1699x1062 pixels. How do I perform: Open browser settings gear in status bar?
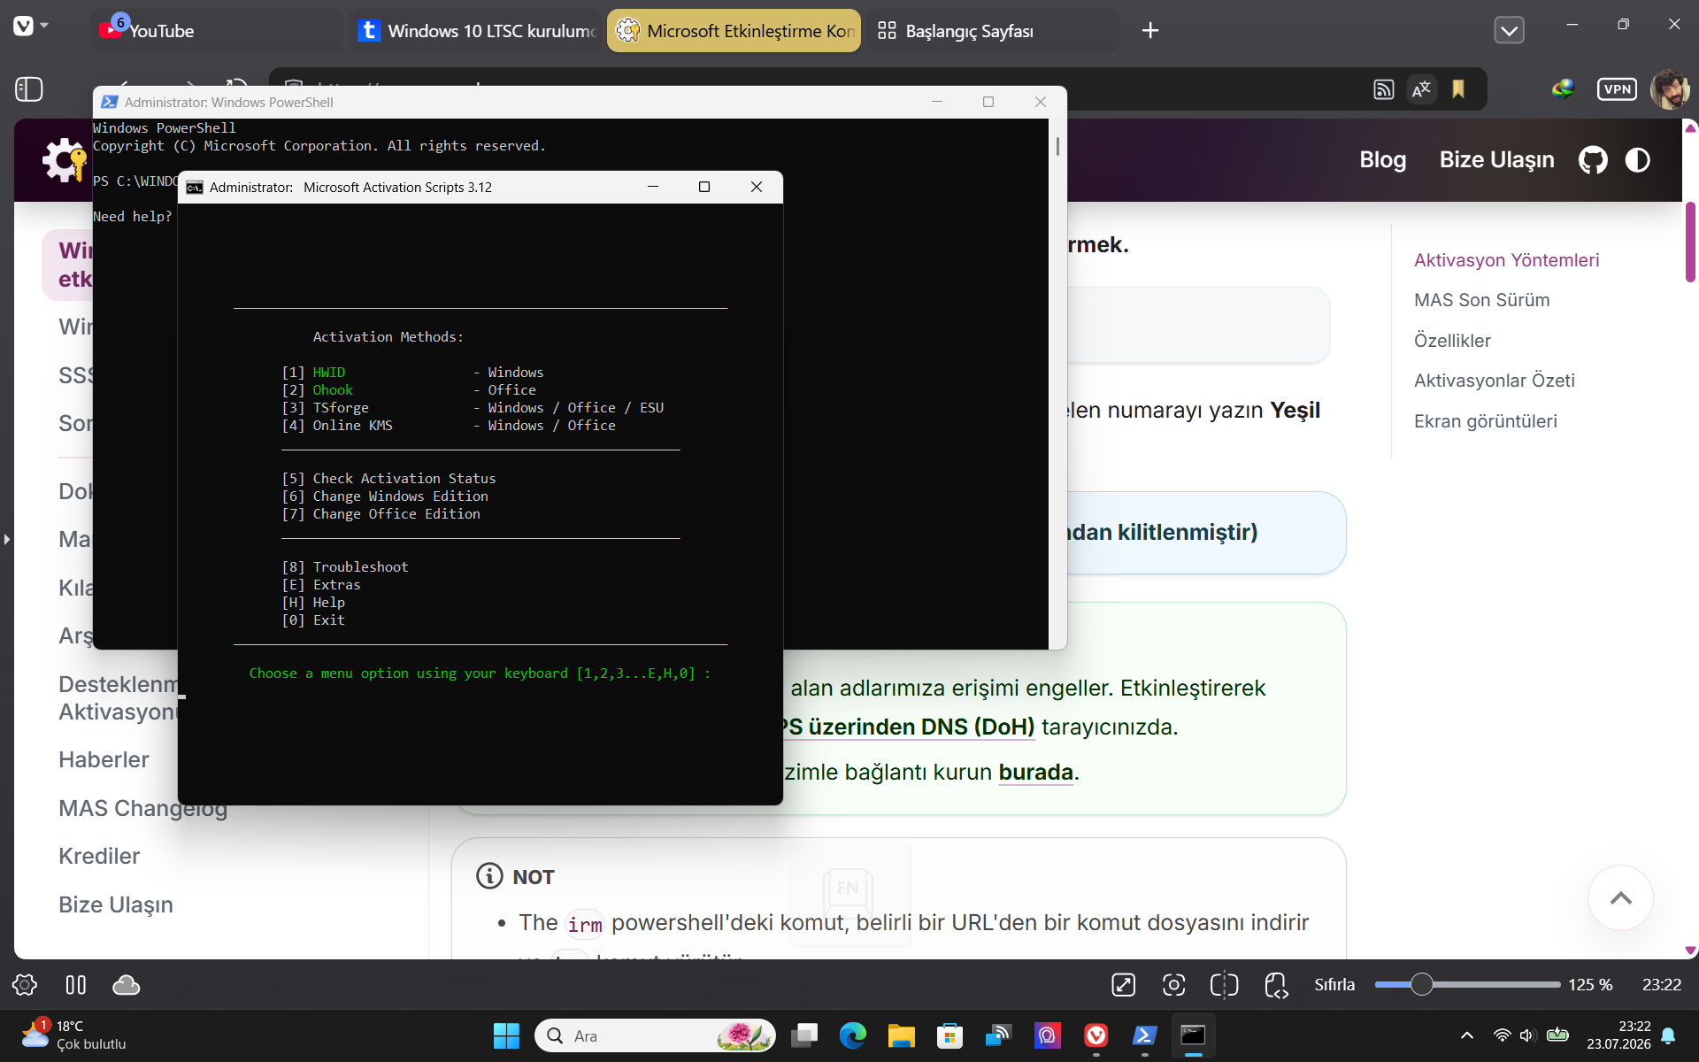(x=25, y=984)
